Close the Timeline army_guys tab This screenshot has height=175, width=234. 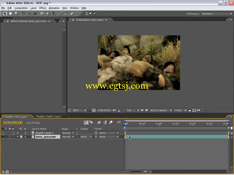click(30, 117)
